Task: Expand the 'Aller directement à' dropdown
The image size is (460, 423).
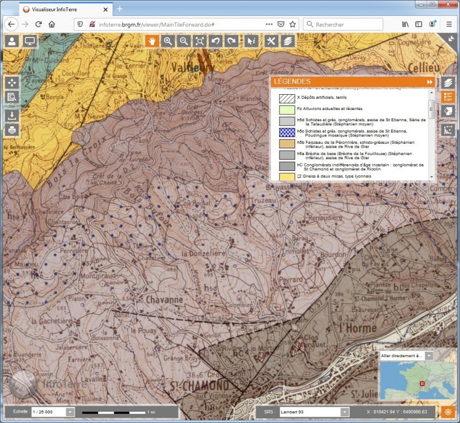Action: pos(429,356)
